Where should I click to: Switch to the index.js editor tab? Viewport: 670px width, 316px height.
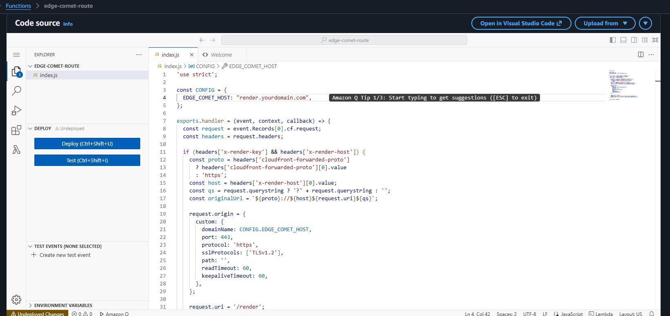170,55
